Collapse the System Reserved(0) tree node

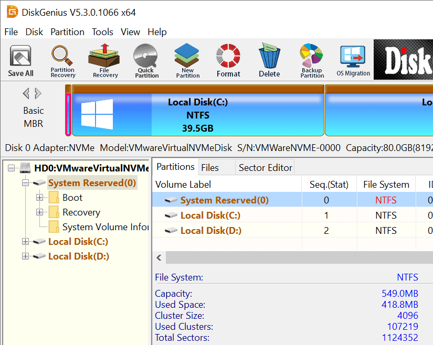(25, 183)
